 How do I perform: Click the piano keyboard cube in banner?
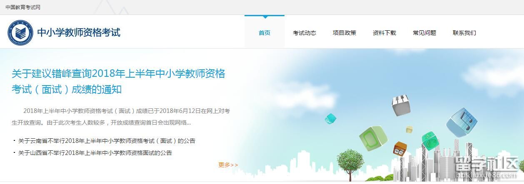401,105
